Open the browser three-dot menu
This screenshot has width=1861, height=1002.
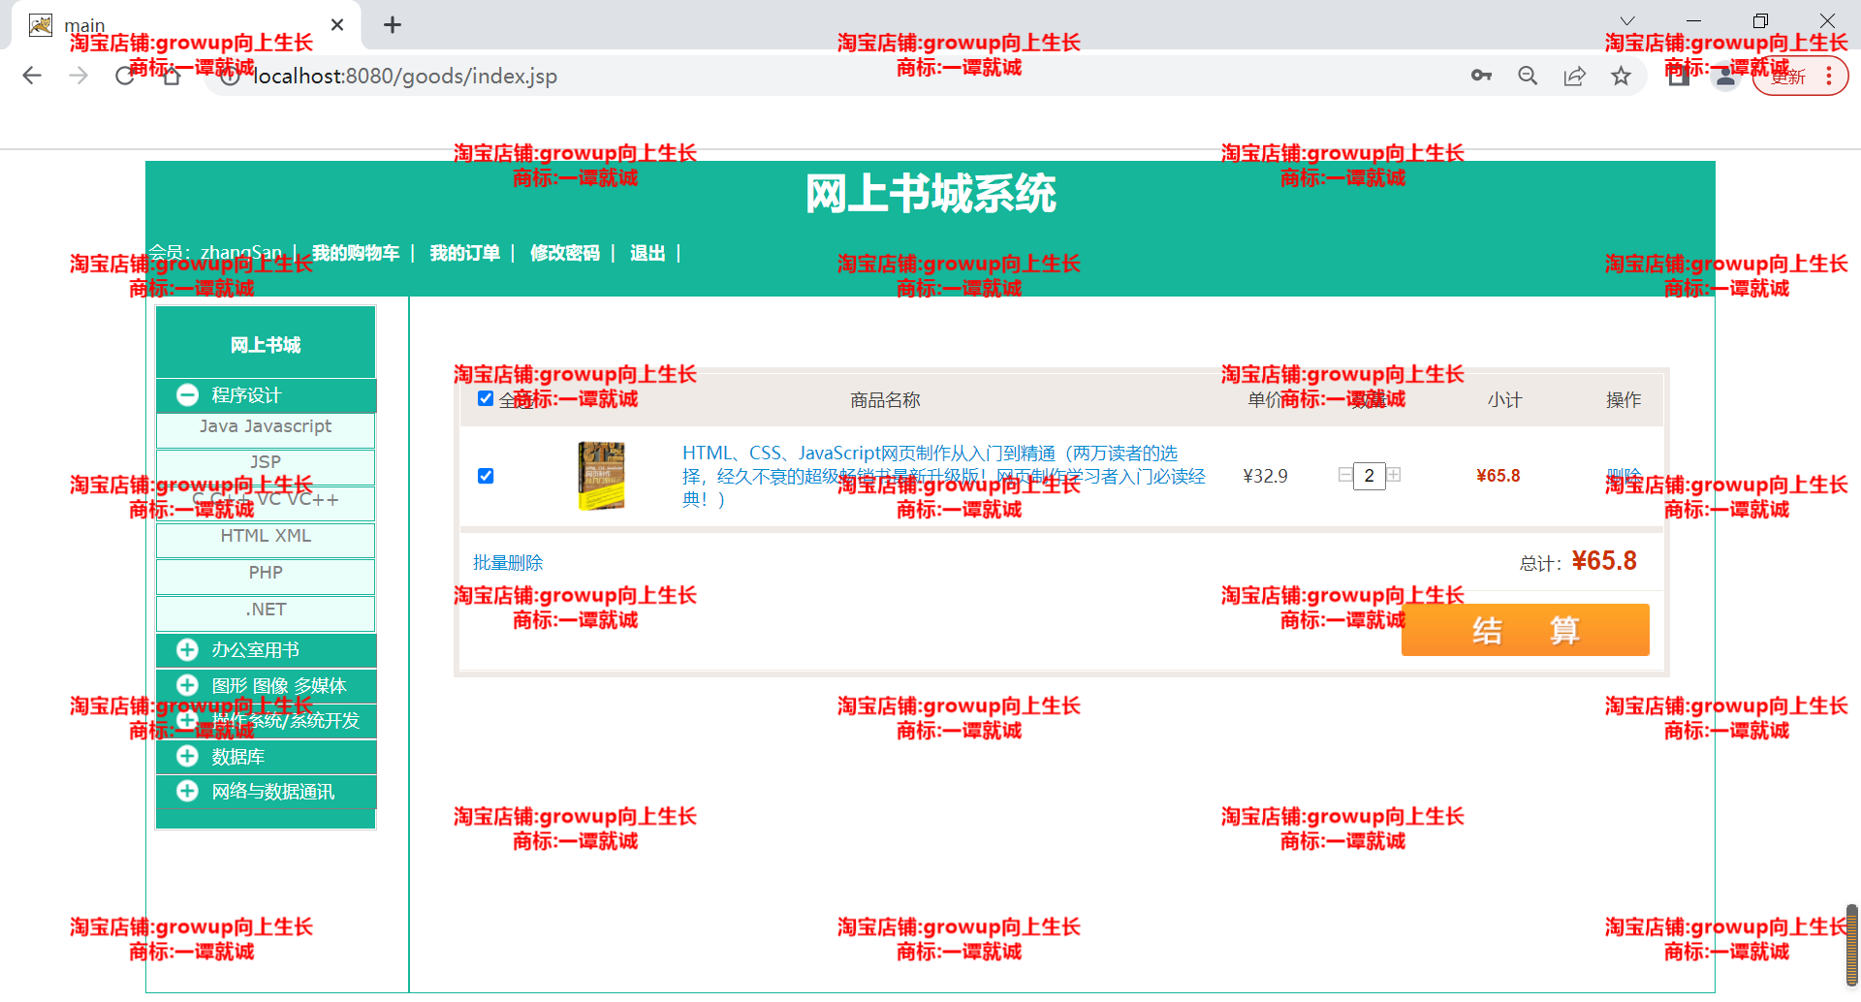tap(1830, 76)
